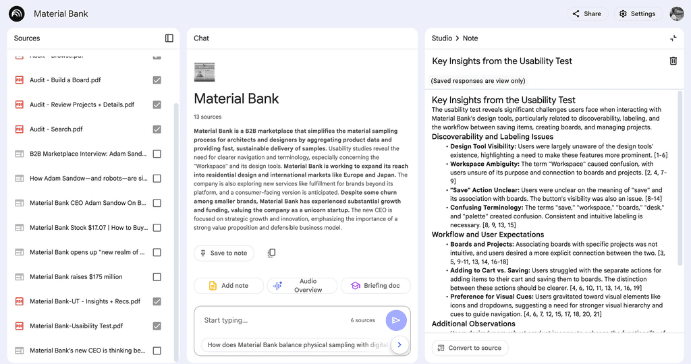691x364 pixels.
Task: Uncheck Material Bank-Usaibility Test.pdf
Action: 157,326
